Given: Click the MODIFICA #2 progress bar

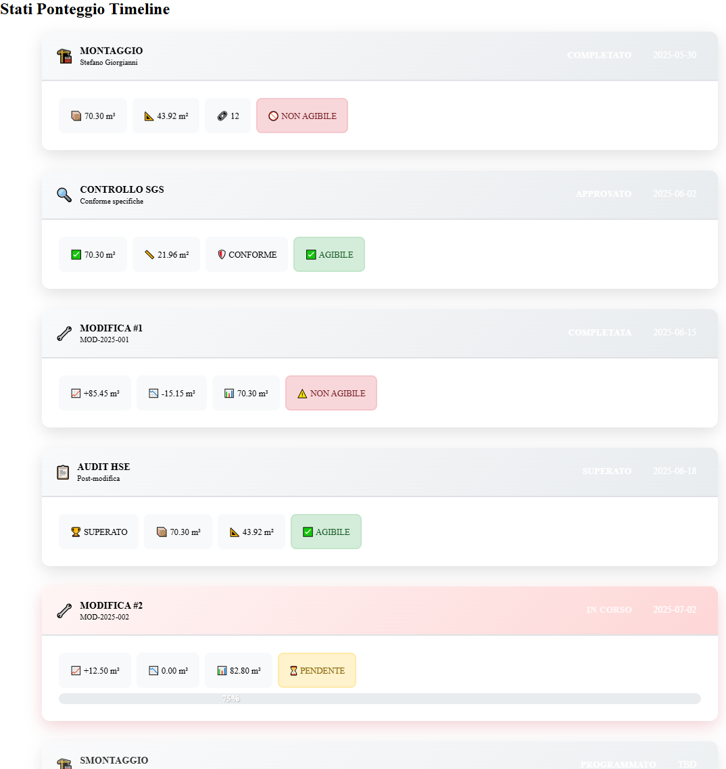Looking at the screenshot, I should coord(379,699).
